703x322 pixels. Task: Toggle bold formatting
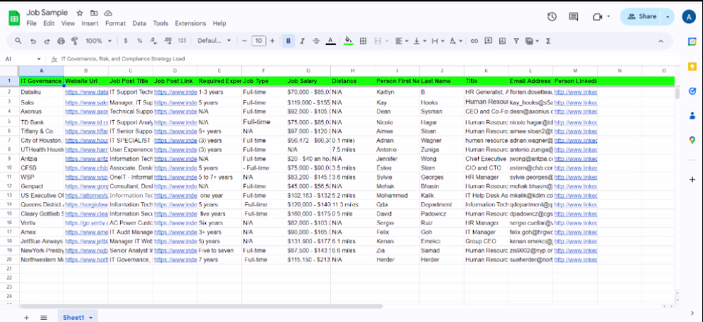pos(288,41)
